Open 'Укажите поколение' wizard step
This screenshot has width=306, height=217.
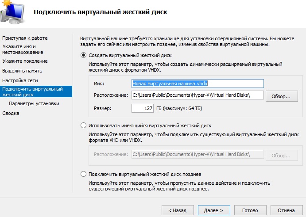pyautogui.click(x=25, y=61)
